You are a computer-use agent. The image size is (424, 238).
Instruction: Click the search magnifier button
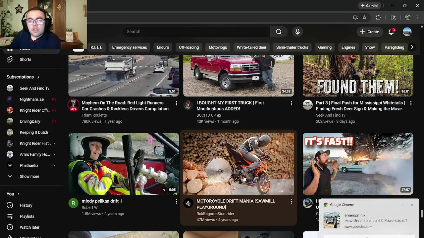coord(279,32)
